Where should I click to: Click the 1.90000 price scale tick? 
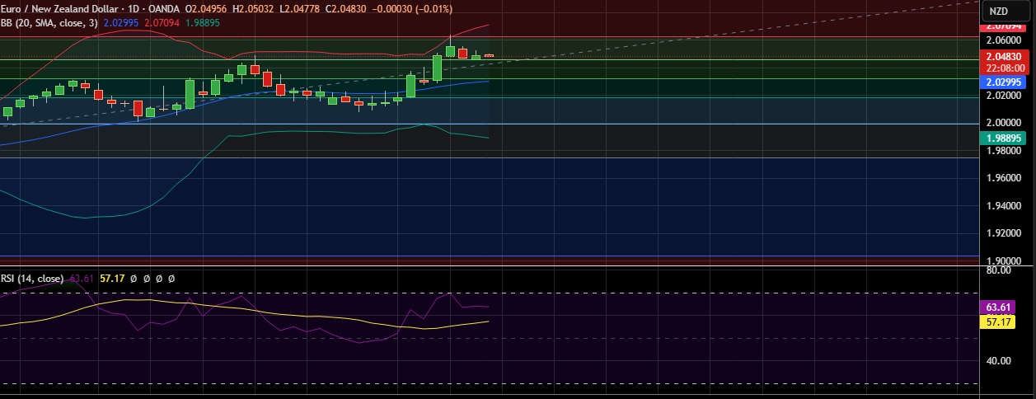(x=1002, y=261)
